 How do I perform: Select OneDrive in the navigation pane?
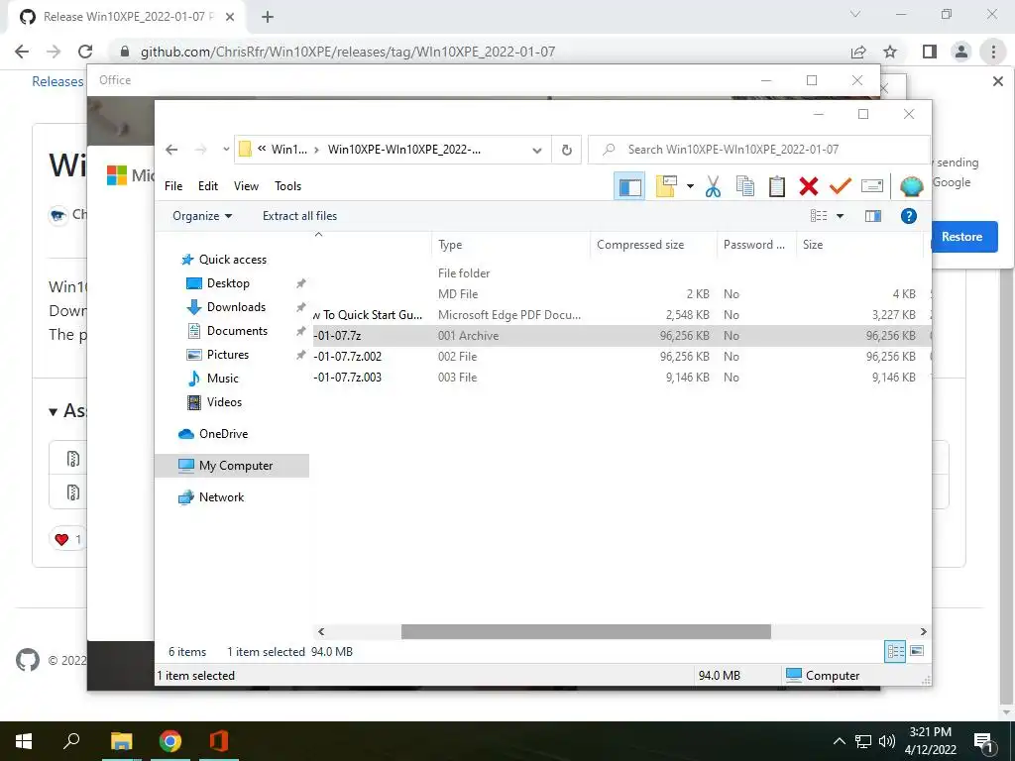point(223,434)
